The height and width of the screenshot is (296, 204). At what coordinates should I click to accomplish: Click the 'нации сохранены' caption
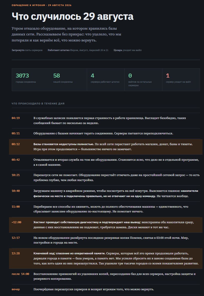pos(63,82)
